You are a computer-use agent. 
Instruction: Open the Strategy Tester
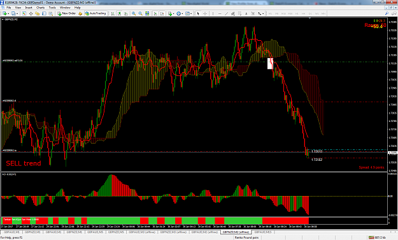(x=51, y=13)
